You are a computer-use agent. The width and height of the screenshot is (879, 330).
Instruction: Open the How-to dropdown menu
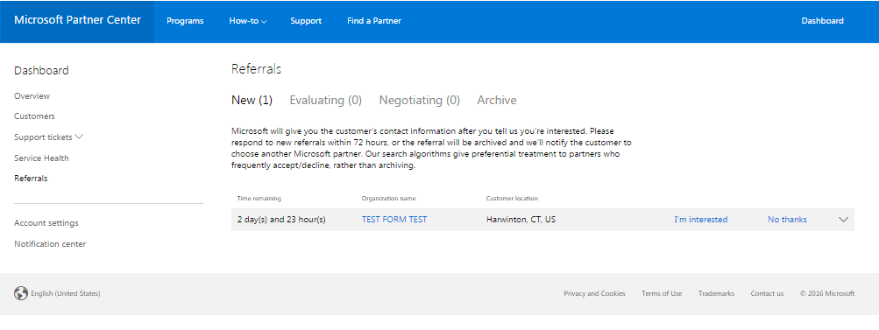[x=248, y=21]
